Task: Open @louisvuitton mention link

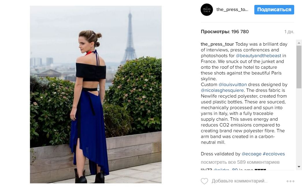Action: click(x=232, y=85)
